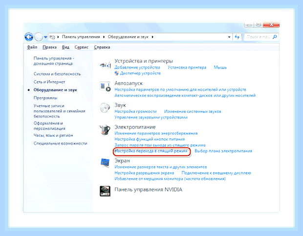
Task: Click the Forward navigation arrow button
Action: 39,37
